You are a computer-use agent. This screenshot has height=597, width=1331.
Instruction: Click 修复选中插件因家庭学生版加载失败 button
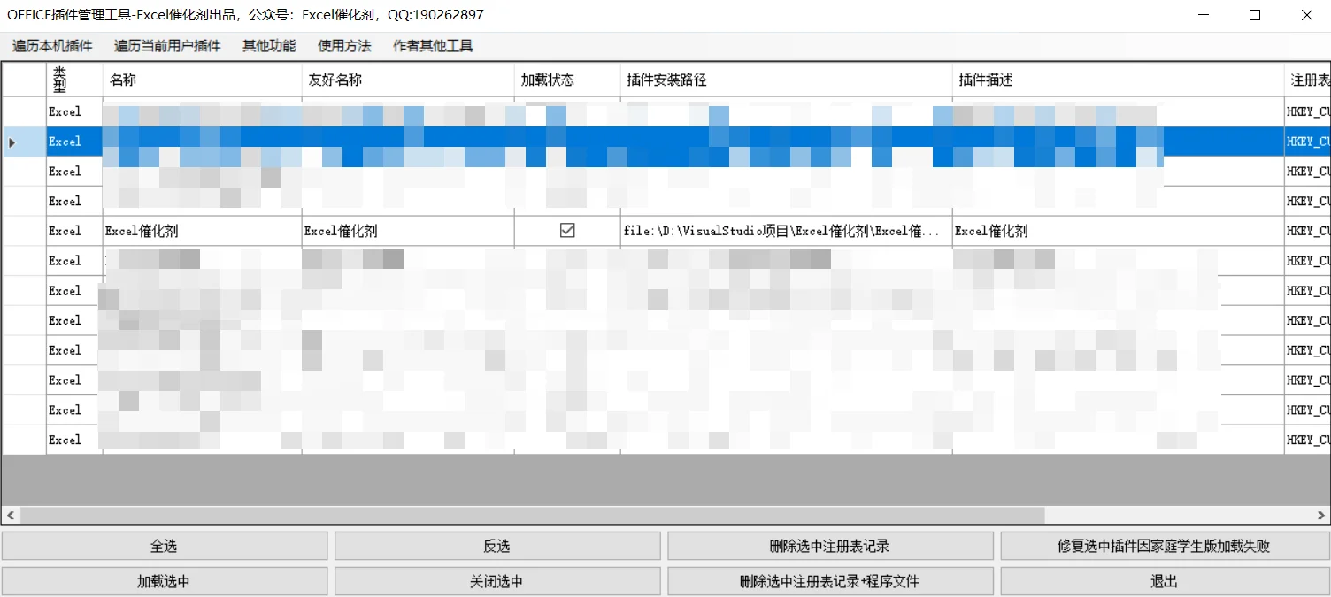(1164, 546)
